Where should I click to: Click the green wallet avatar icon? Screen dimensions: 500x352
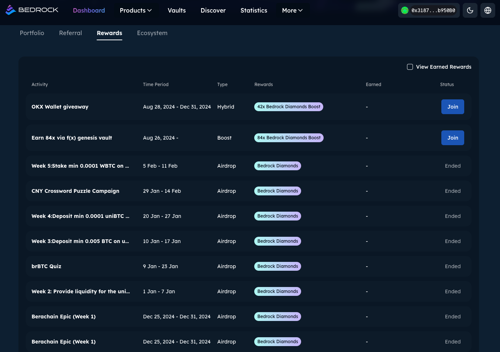405,10
